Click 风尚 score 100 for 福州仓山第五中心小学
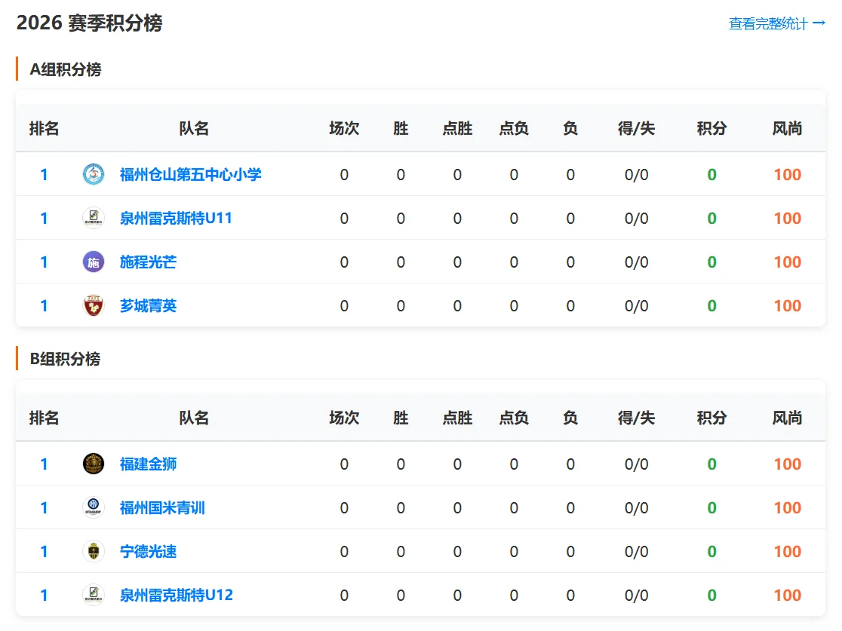The height and width of the screenshot is (631, 842). coord(787,174)
